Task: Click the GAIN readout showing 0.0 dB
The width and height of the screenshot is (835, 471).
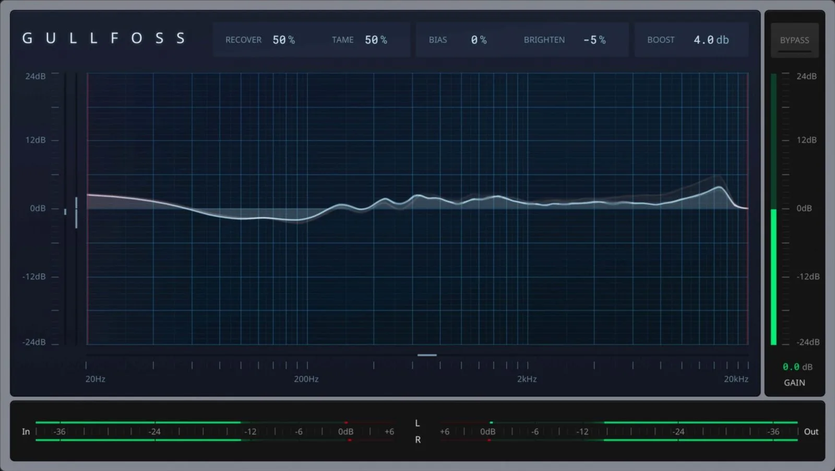Action: tap(797, 367)
